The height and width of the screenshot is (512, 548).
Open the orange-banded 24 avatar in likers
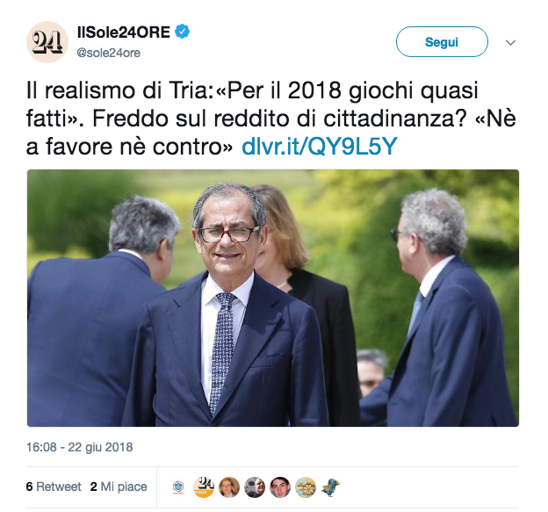pyautogui.click(x=204, y=487)
